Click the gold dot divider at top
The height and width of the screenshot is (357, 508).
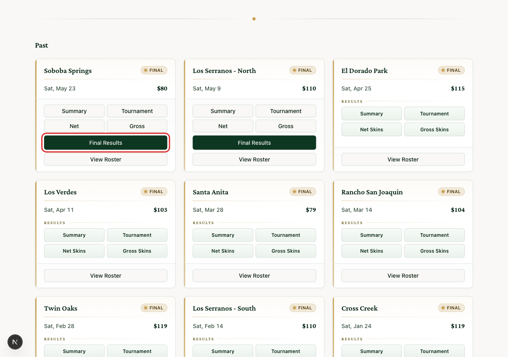[254, 19]
